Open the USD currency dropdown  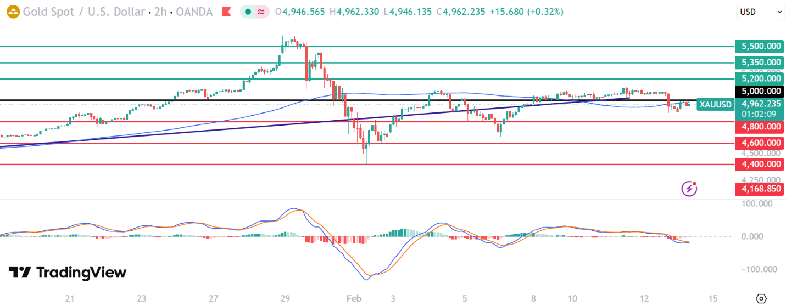point(760,12)
